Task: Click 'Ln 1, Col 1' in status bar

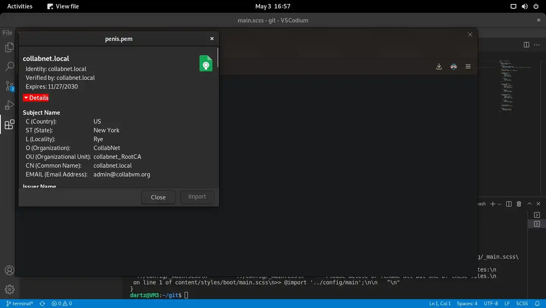Action: [440, 304]
